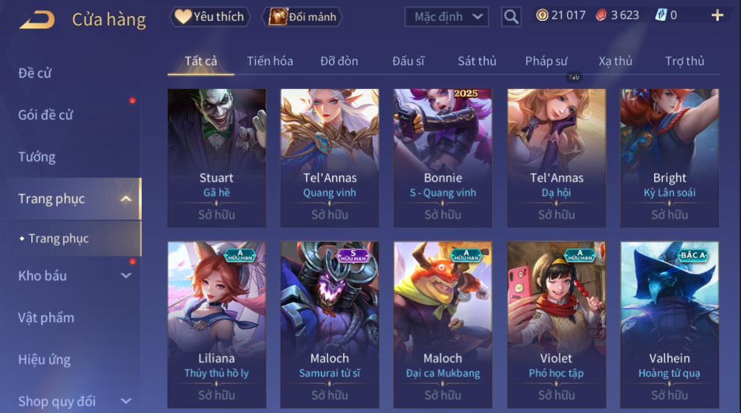Open Đổi mảnh fragment exchange
This screenshot has height=413, width=741.
[x=302, y=17]
